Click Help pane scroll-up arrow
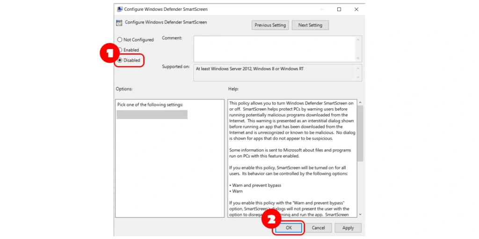 pyautogui.click(x=360, y=102)
